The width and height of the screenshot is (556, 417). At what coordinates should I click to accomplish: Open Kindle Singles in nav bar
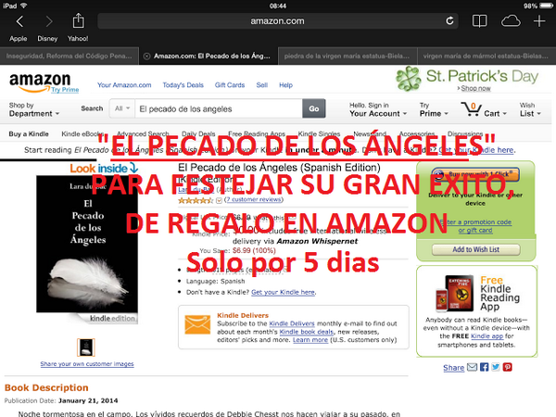point(319,134)
